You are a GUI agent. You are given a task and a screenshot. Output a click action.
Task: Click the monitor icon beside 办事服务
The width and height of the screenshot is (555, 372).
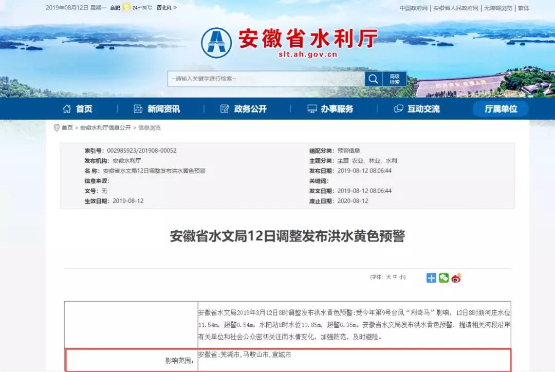pos(312,108)
